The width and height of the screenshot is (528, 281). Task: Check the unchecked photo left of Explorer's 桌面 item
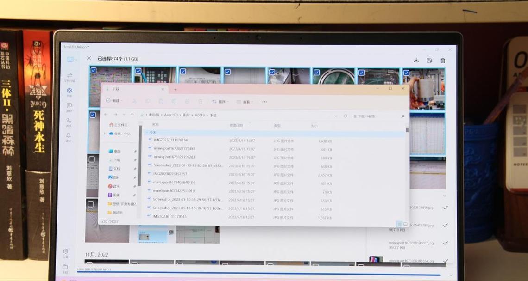(92, 159)
